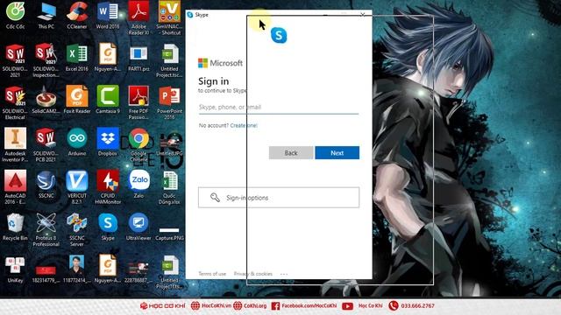Open Arduino desktop shortcut
This screenshot has width=561, height=315.
[77, 138]
